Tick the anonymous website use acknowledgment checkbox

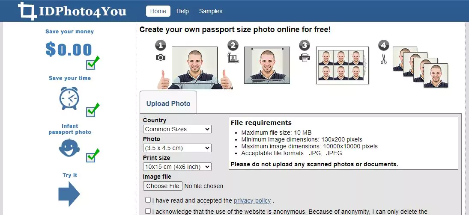pyautogui.click(x=148, y=211)
